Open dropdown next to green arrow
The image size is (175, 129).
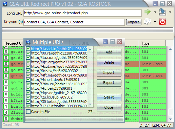coord(155,12)
